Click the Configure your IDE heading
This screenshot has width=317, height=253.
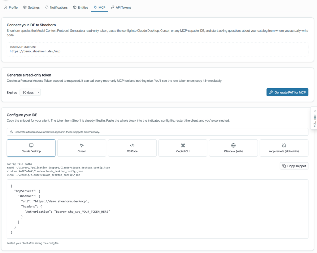tap(22, 115)
